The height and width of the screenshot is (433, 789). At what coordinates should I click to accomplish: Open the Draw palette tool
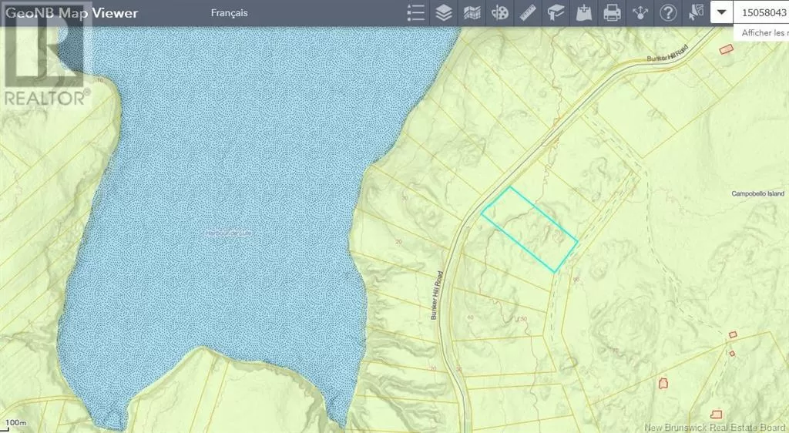tap(500, 13)
